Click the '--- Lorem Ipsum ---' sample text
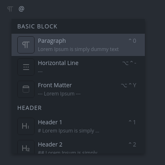Screen dimensions: 165x165 [59, 94]
